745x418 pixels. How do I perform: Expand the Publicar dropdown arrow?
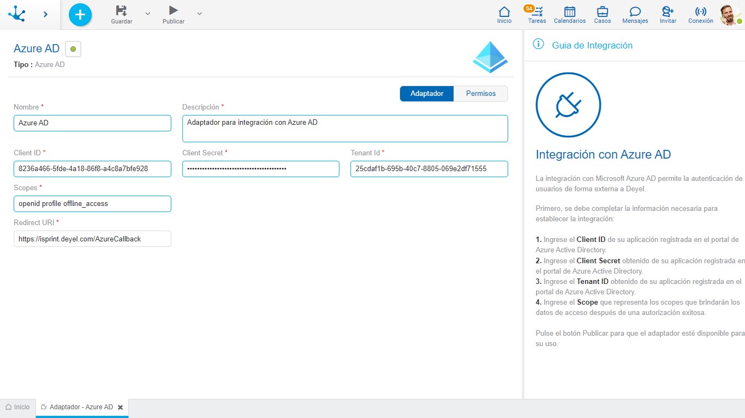point(199,14)
